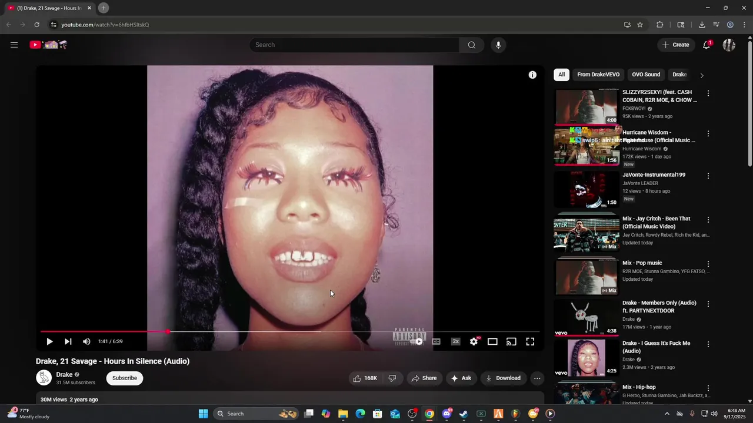Mute the video volume

[86, 341]
